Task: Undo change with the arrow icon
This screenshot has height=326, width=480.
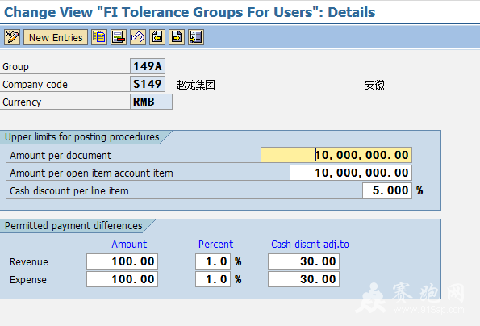Action: click(x=138, y=37)
